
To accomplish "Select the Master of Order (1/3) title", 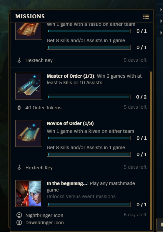I will click(71, 76).
